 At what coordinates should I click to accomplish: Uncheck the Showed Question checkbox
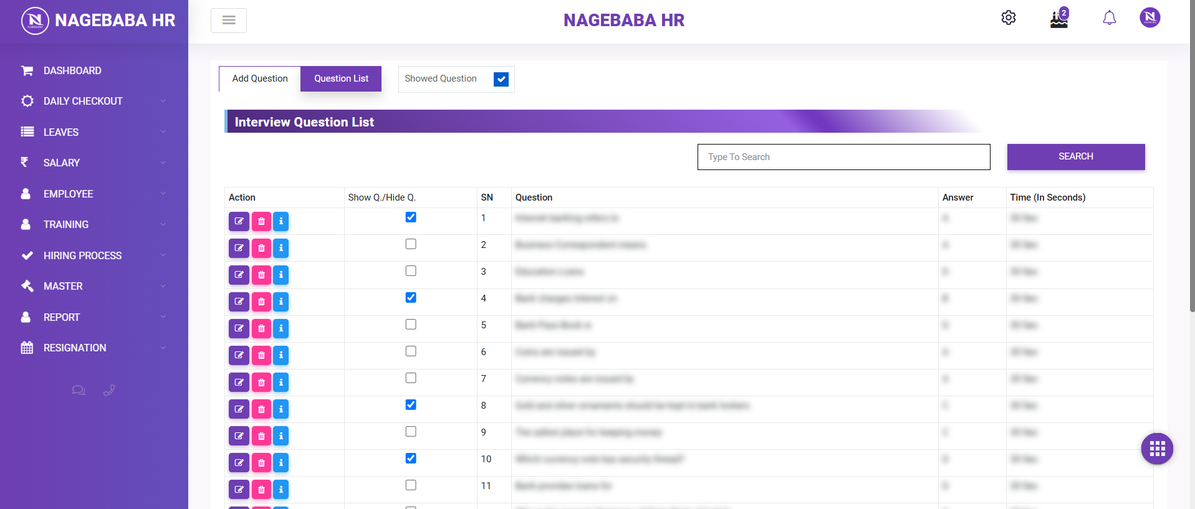click(501, 79)
